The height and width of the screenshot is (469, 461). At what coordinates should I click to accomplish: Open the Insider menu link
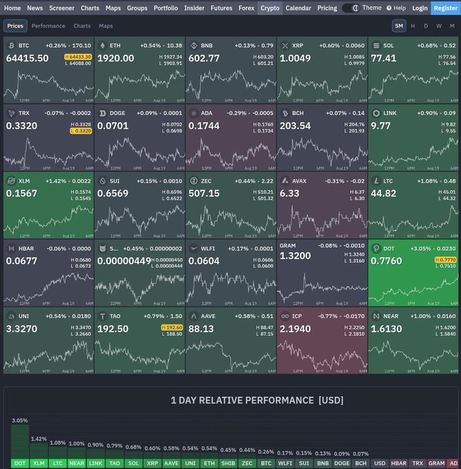tap(194, 8)
